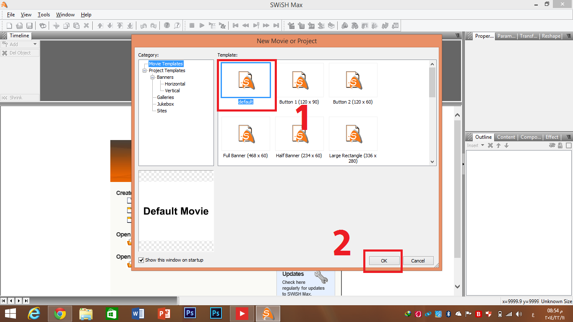Toggle Show this window on startup checkbox
The image size is (573, 322).
pos(141,260)
